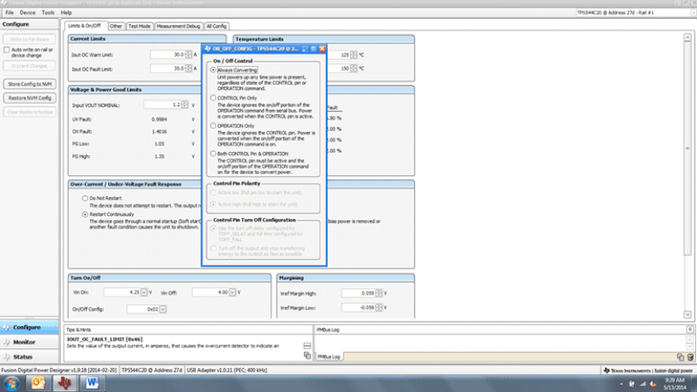Select CONTROL Pin Only option

click(214, 98)
